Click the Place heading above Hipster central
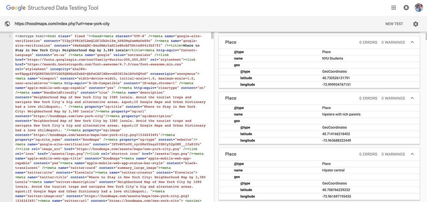427x202 pixels. click(231, 154)
